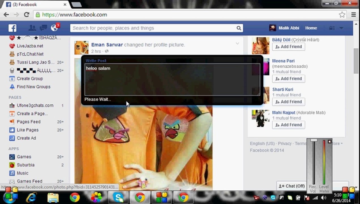
Task: Click the Facebook logo home icon
Action: click(12, 28)
